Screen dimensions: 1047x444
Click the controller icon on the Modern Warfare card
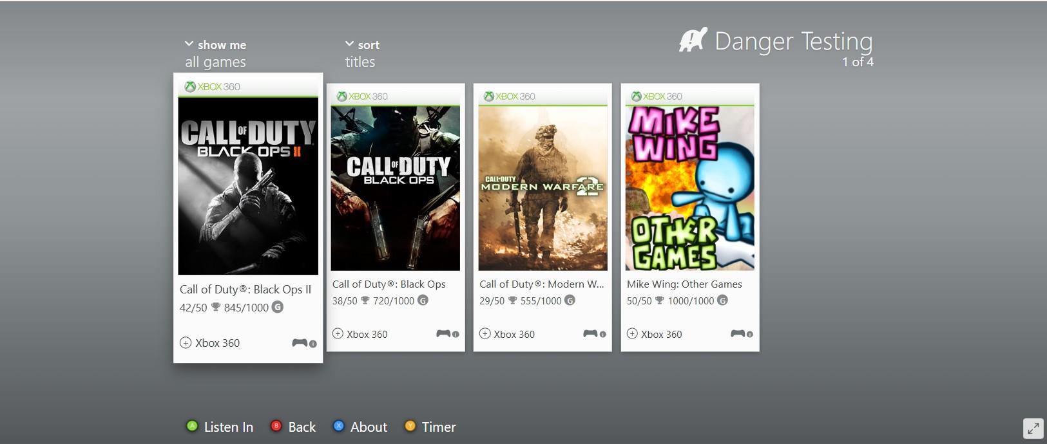pyautogui.click(x=590, y=333)
